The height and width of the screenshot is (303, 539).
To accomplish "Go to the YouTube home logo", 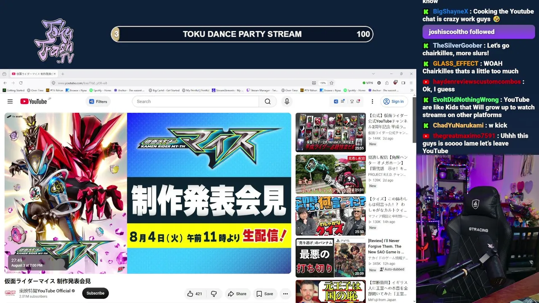I will 34,101.
